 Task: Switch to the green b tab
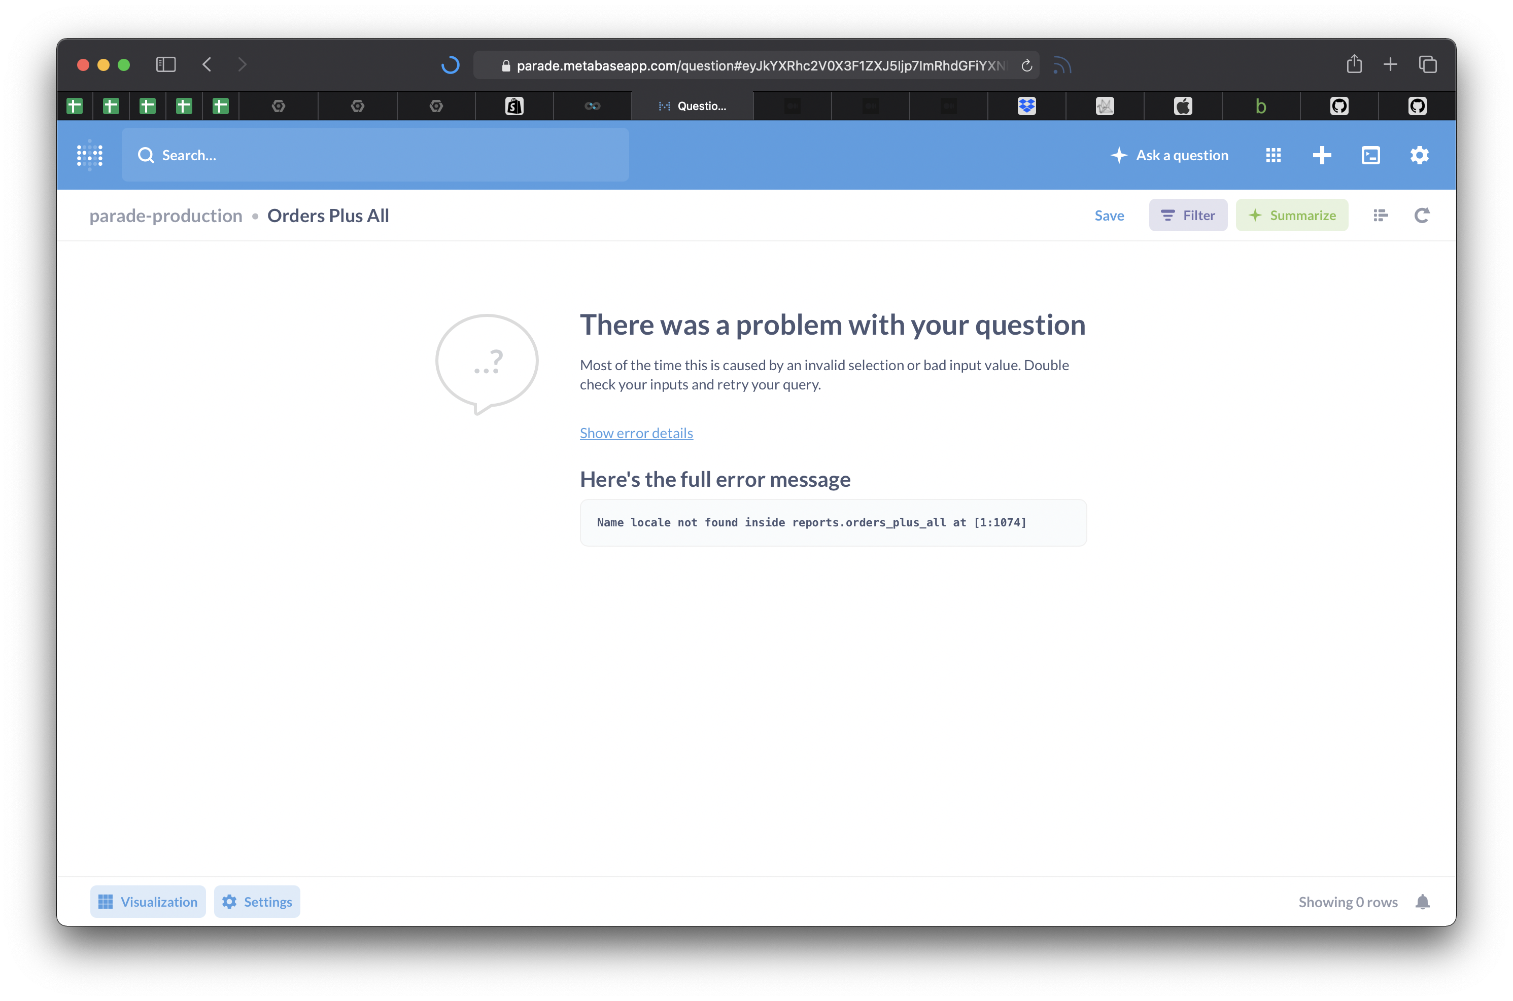pyautogui.click(x=1261, y=106)
